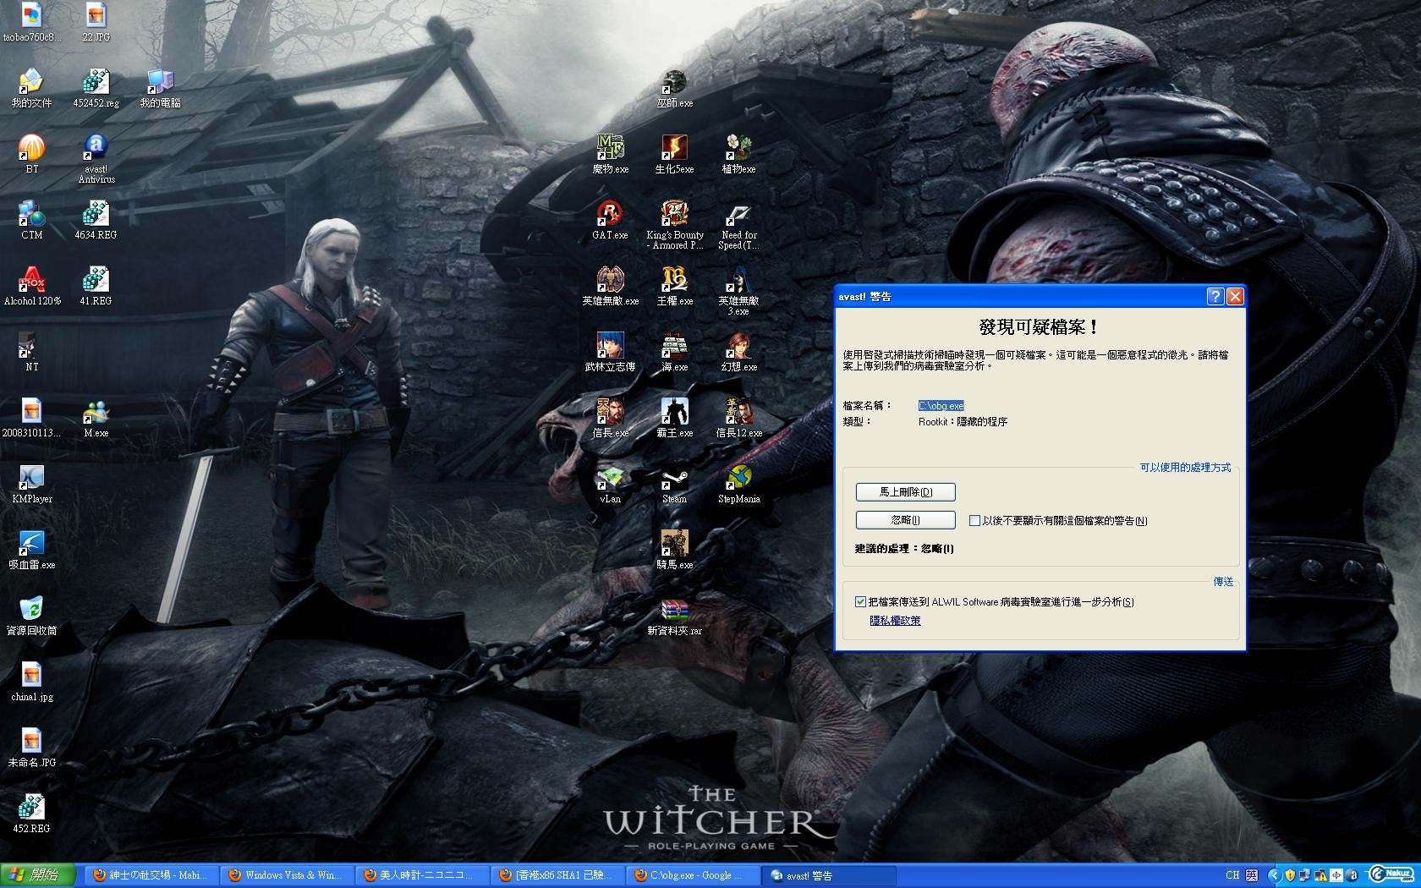
Task: Launch 信長12.exe desktop shortcut
Action: coord(738,418)
